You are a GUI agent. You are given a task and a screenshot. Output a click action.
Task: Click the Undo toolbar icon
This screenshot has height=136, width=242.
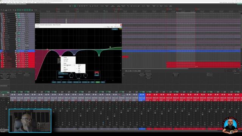pos(11,10)
